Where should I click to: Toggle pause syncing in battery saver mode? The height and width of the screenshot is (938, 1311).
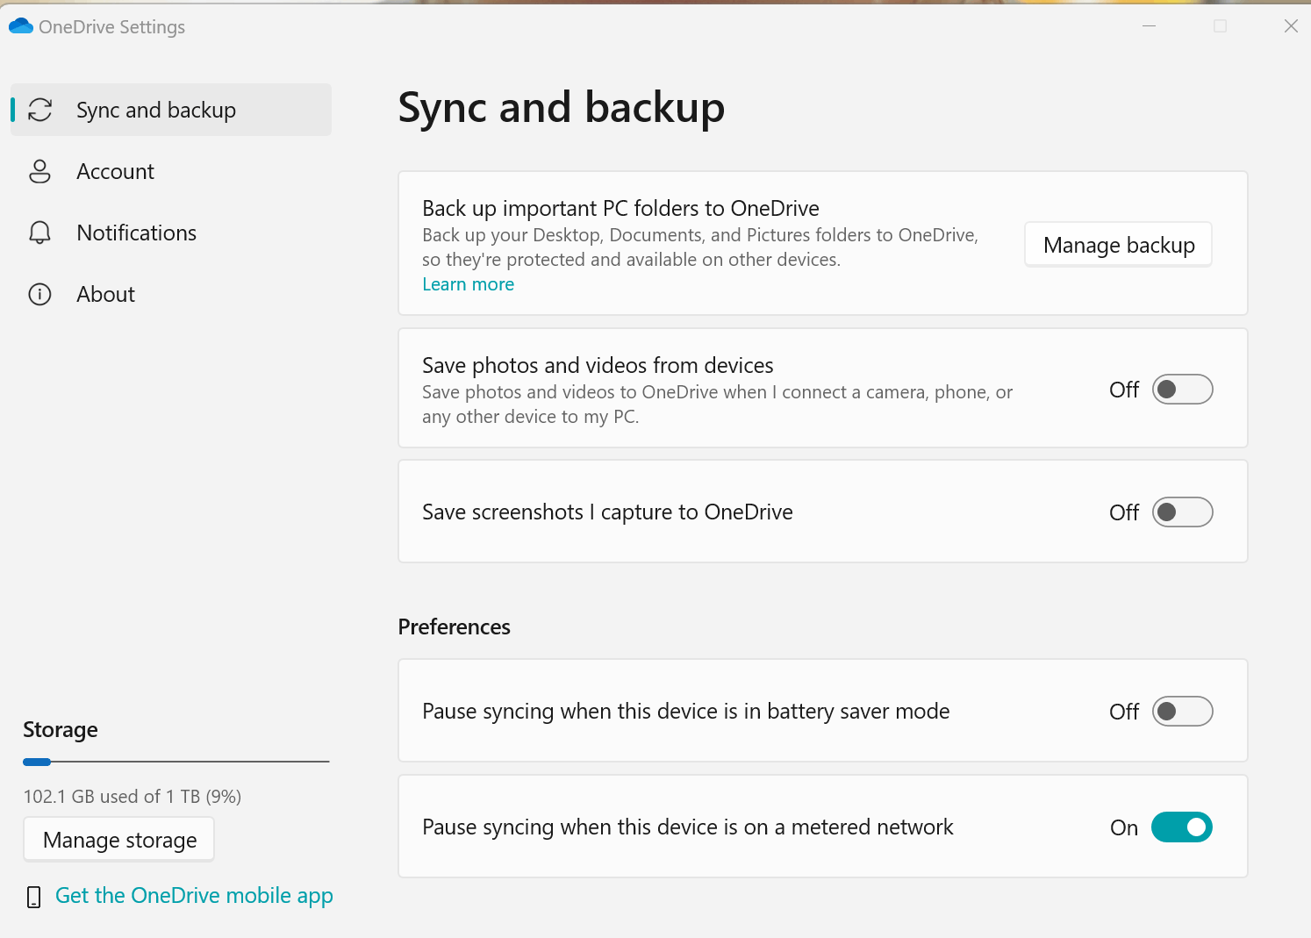(1182, 712)
